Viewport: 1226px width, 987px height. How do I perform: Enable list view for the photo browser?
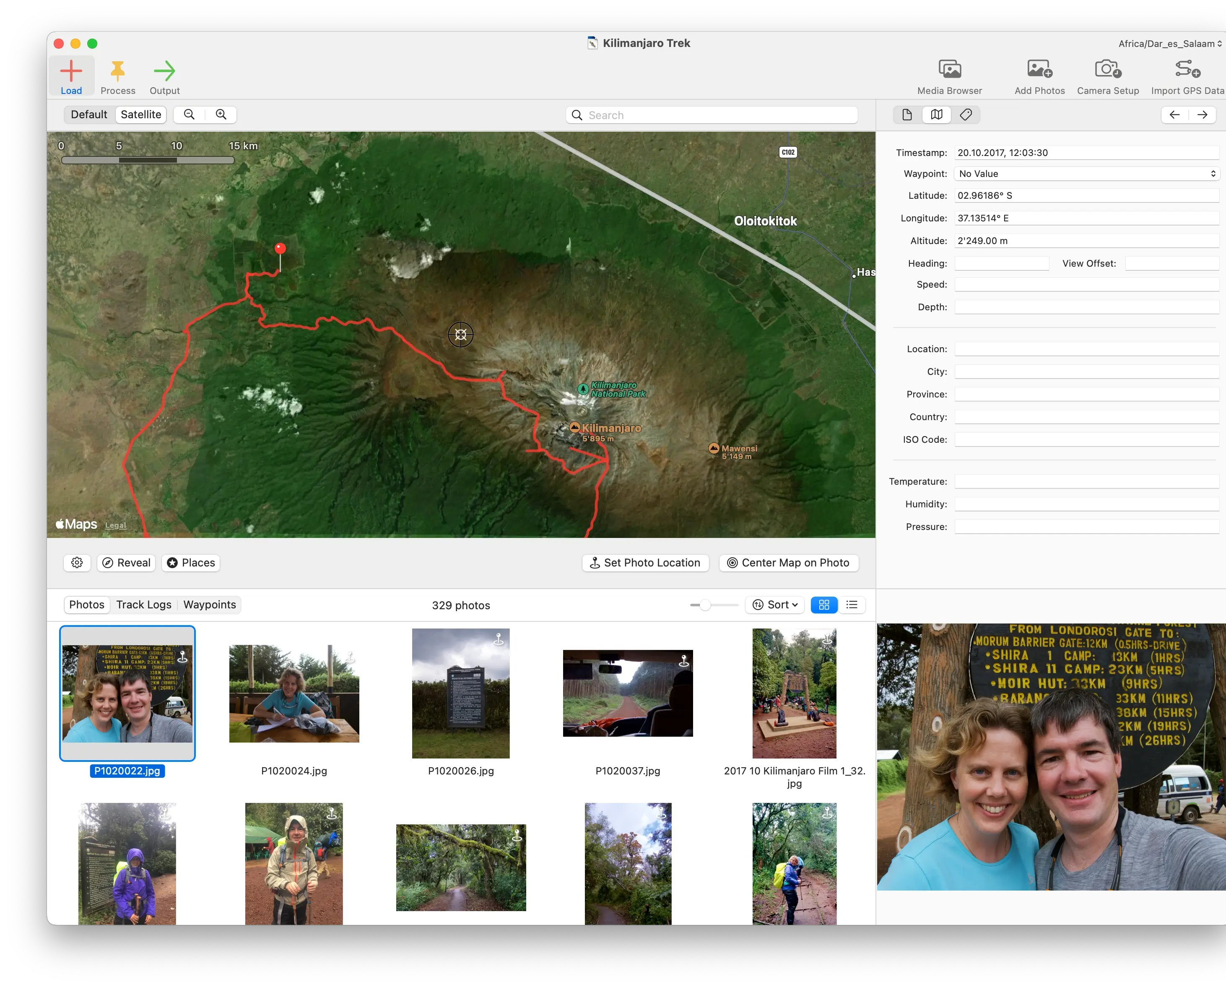(x=851, y=605)
